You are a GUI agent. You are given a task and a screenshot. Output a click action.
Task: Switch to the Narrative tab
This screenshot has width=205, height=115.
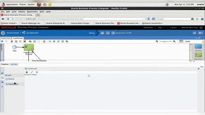(x=14, y=64)
